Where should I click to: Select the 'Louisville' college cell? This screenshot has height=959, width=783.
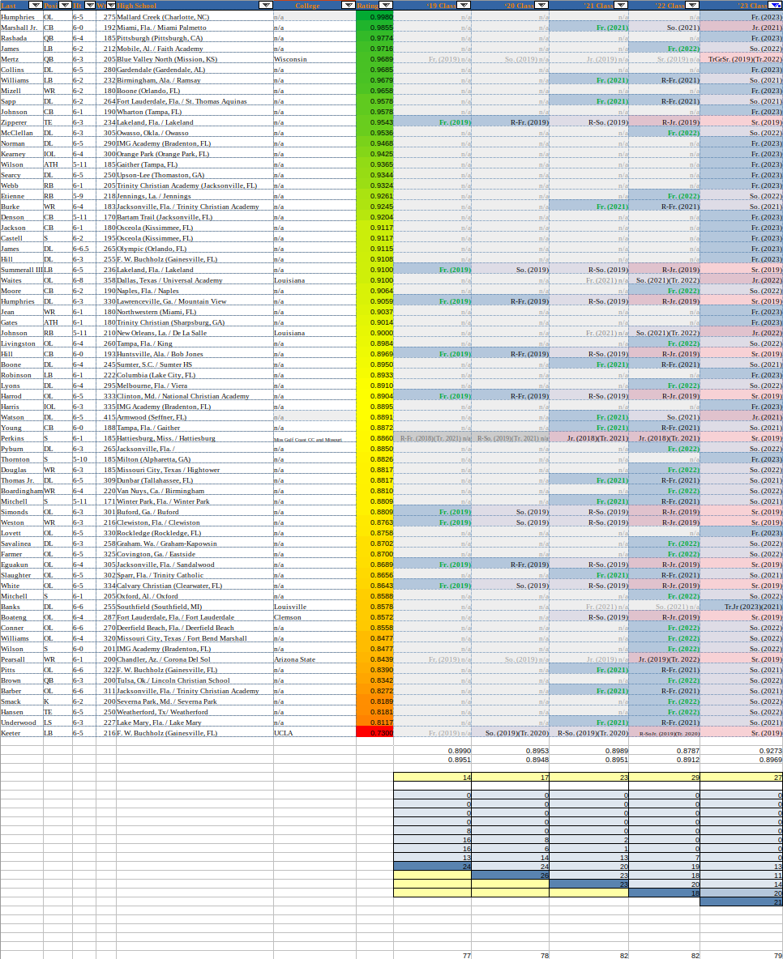coord(314,607)
